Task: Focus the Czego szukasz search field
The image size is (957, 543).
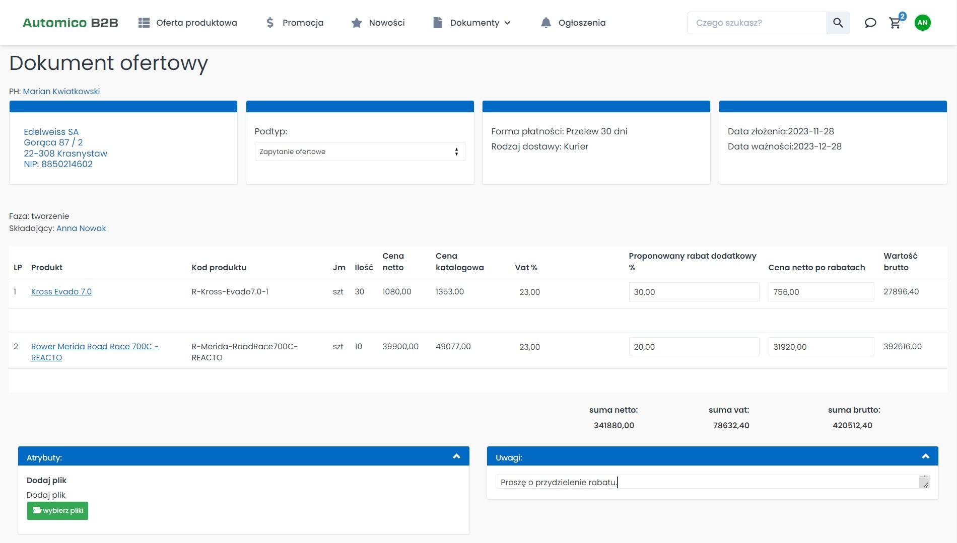Action: tap(757, 23)
